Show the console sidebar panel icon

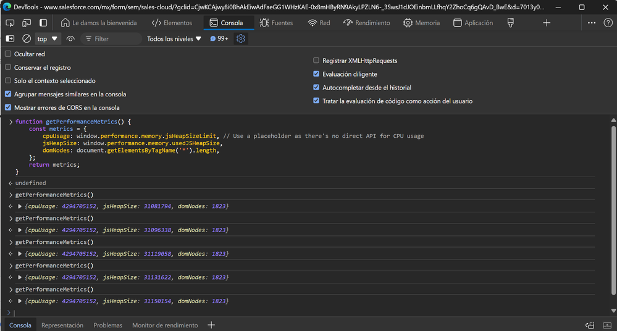[x=10, y=39]
